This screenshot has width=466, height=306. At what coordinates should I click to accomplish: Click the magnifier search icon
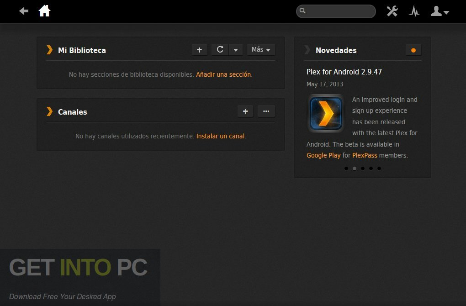[x=302, y=11]
